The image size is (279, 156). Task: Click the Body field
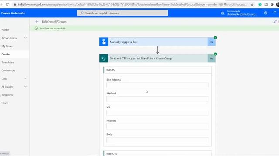pos(157,140)
